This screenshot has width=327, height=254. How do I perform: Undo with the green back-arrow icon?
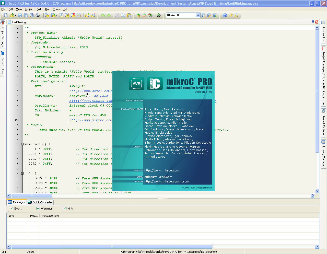pos(103,15)
